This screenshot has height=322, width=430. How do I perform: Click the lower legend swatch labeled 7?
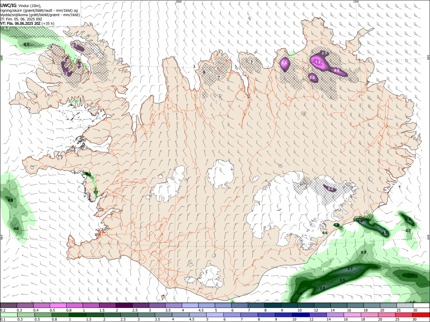(249, 315)
